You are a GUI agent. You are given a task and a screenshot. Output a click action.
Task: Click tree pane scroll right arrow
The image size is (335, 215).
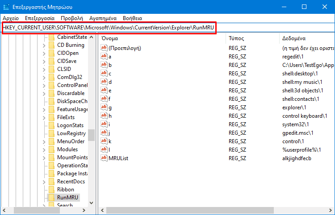[84, 210]
